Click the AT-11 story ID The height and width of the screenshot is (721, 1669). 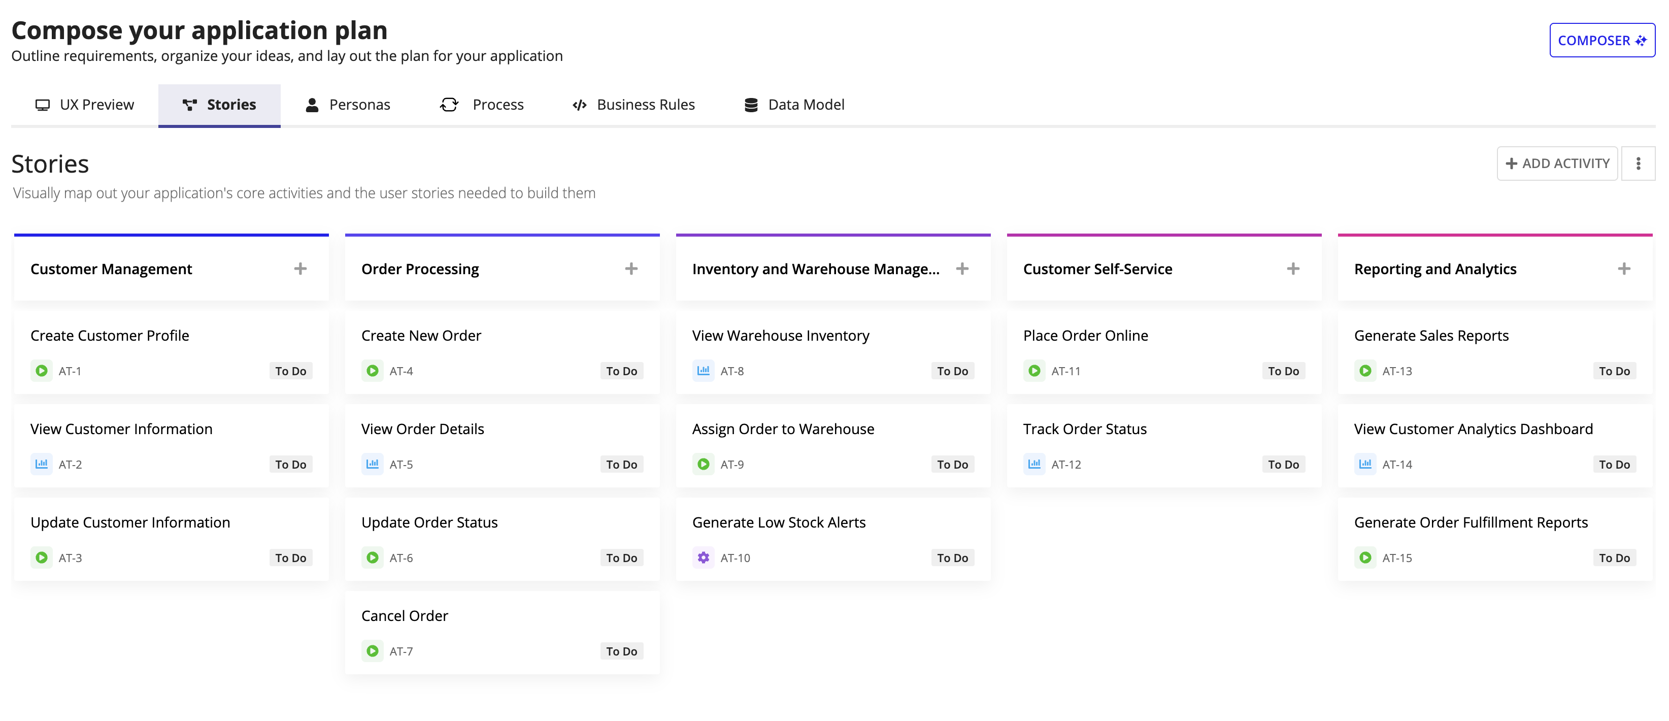click(x=1066, y=371)
